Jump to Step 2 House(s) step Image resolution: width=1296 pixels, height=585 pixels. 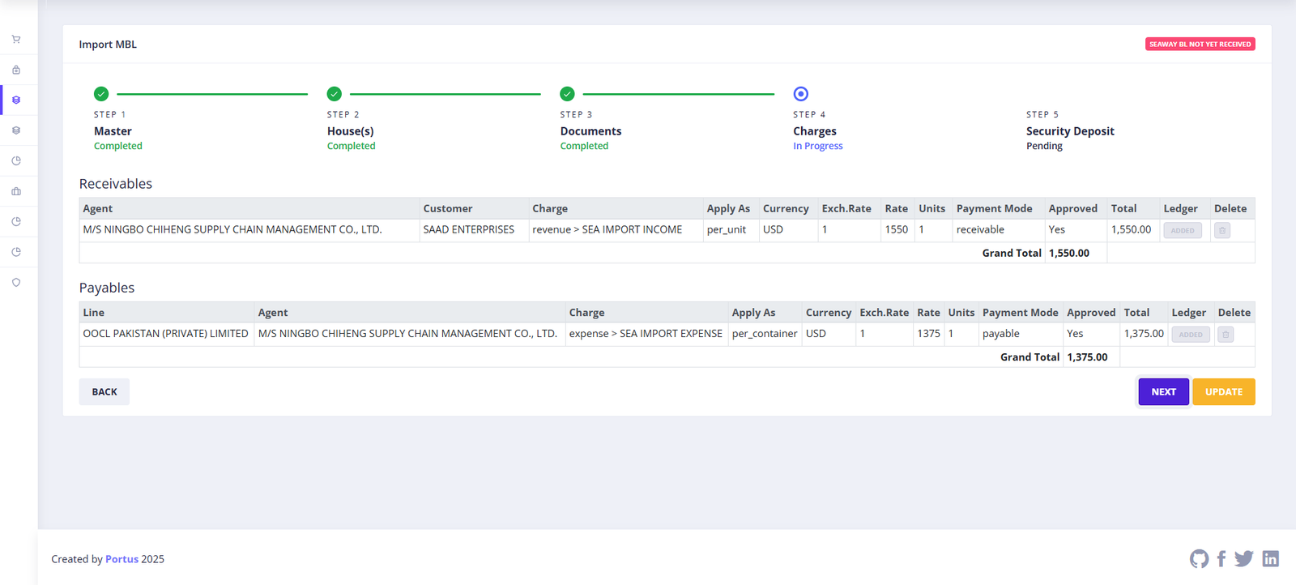pos(335,94)
